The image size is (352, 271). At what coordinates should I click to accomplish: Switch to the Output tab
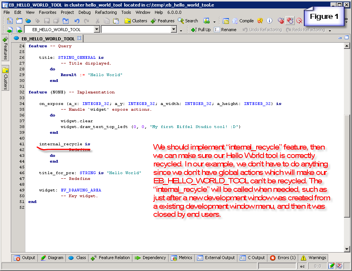(x=25, y=258)
